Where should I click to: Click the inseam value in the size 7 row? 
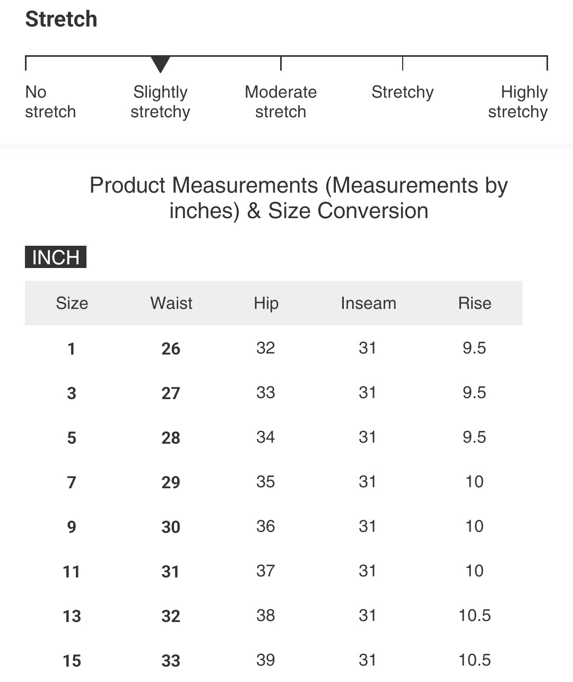[x=368, y=482]
